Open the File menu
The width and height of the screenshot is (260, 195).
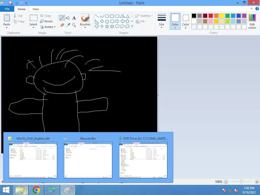pos(7,9)
